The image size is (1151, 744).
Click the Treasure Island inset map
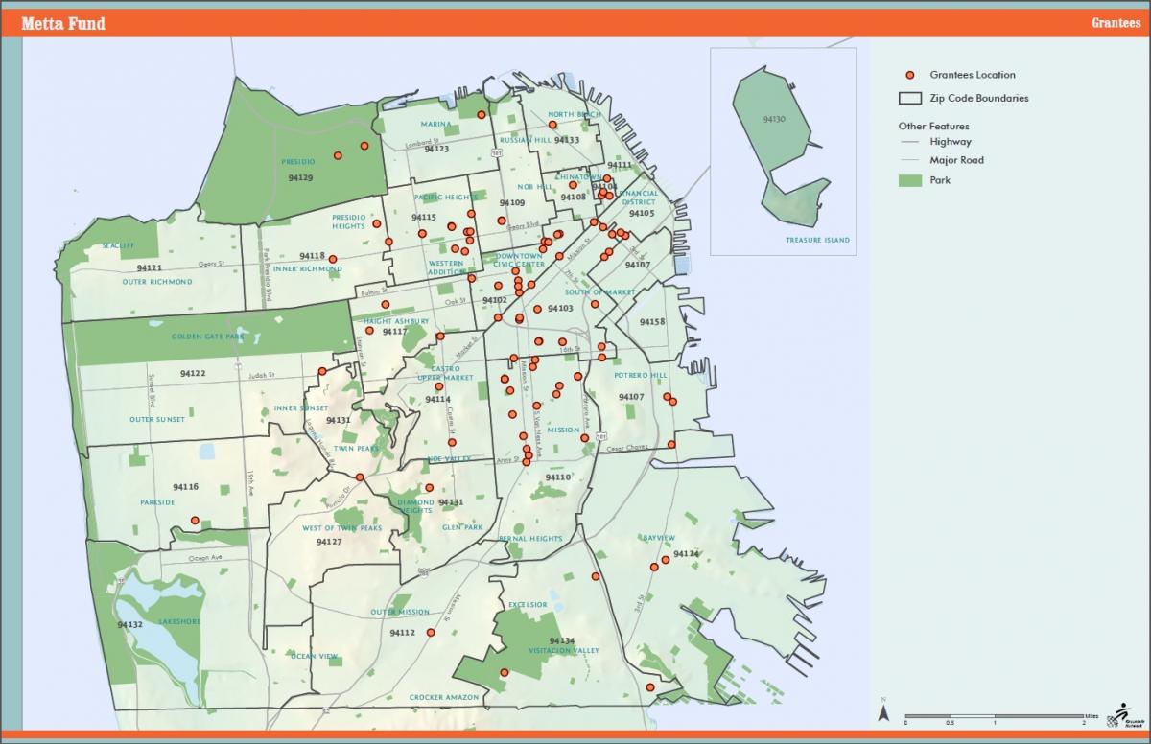click(783, 151)
